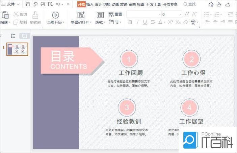Start slideshow from current slide (当页开始)

click(55, 15)
